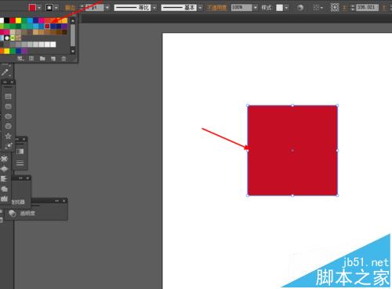Click the variable width profile preview box

point(132,8)
